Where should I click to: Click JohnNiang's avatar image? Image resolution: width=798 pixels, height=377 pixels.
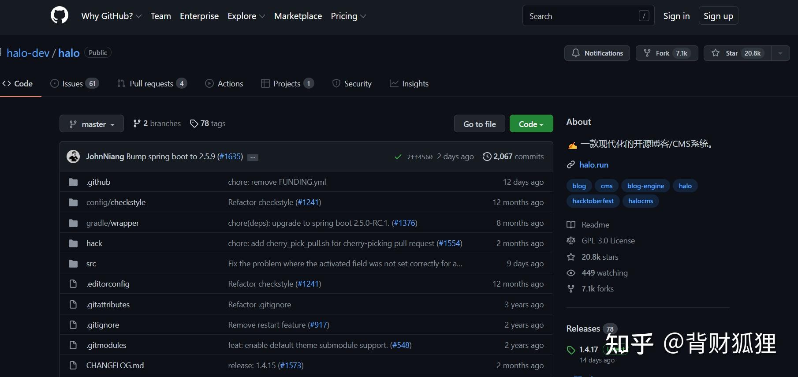(73, 157)
